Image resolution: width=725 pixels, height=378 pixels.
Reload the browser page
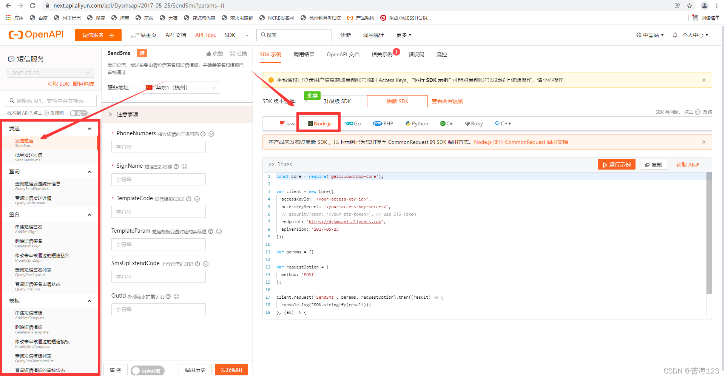click(32, 6)
